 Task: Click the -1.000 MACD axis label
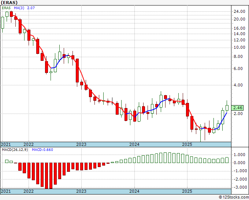pyautogui.click(x=239, y=171)
